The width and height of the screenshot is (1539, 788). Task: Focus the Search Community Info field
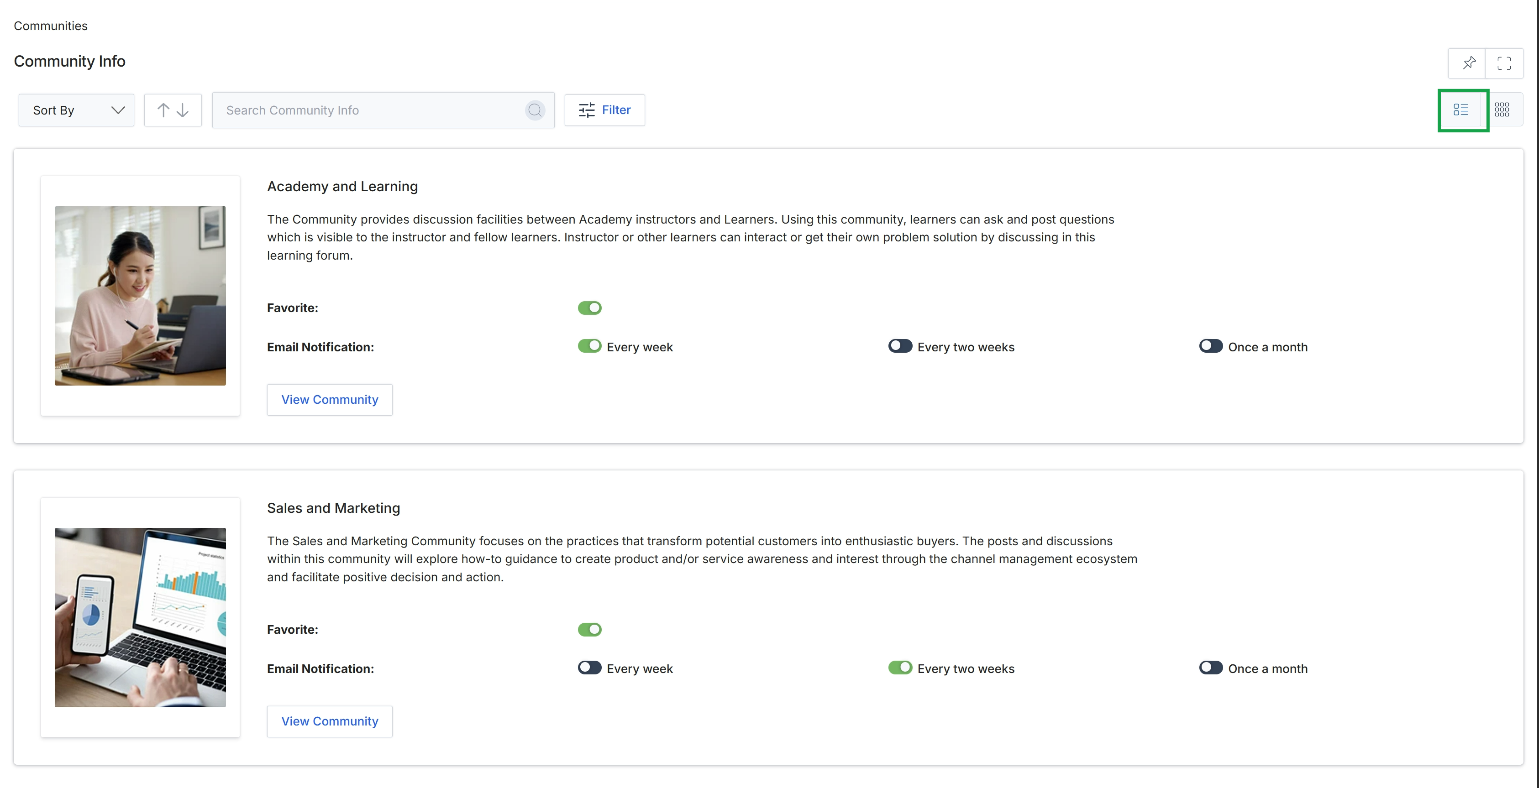383,110
